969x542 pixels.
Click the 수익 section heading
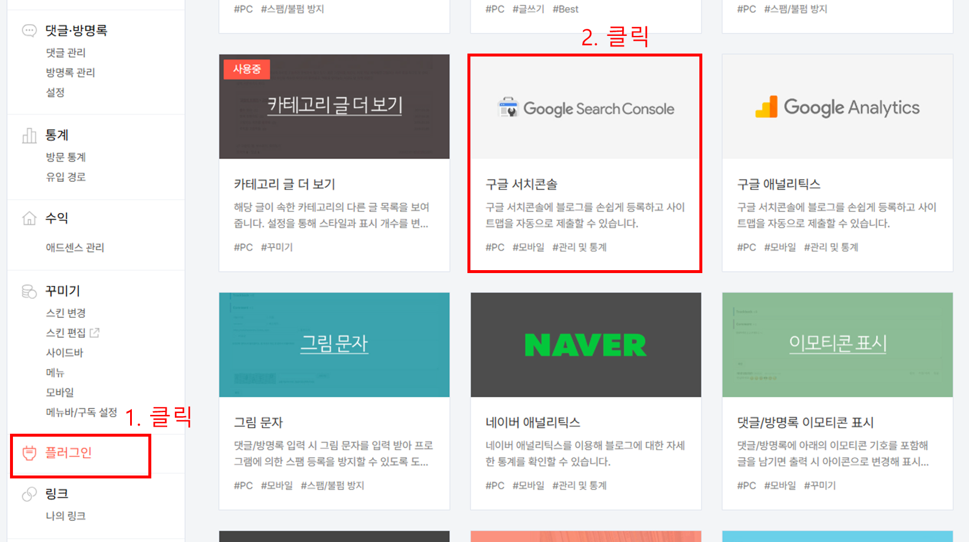[x=57, y=218]
